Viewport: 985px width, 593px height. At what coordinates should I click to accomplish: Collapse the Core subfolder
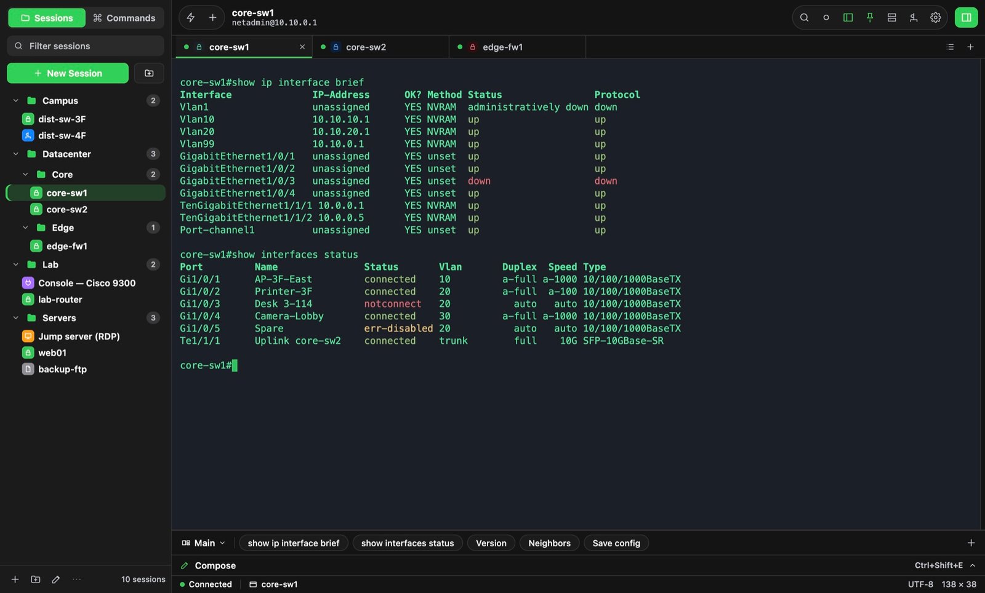pyautogui.click(x=25, y=175)
